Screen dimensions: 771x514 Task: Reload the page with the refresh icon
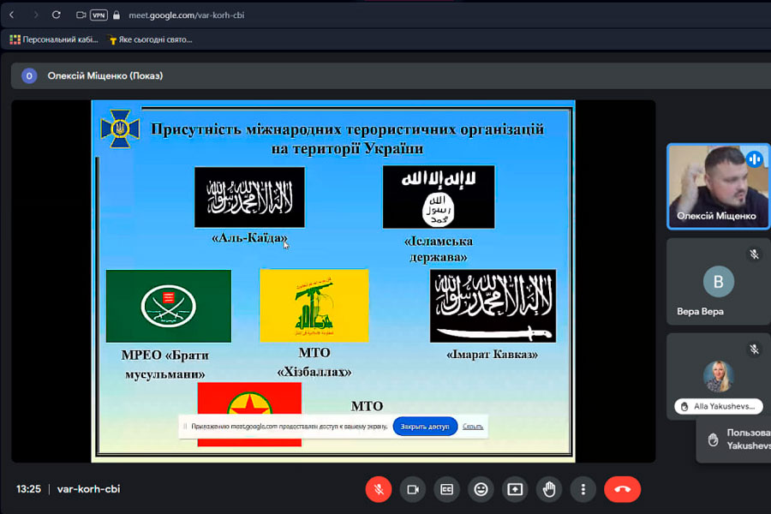57,15
